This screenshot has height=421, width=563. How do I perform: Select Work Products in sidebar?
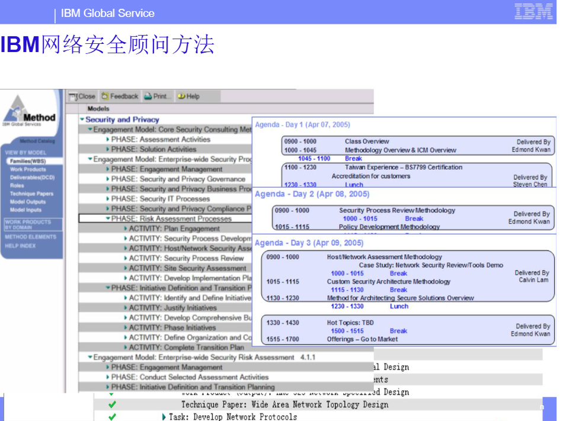(28, 169)
